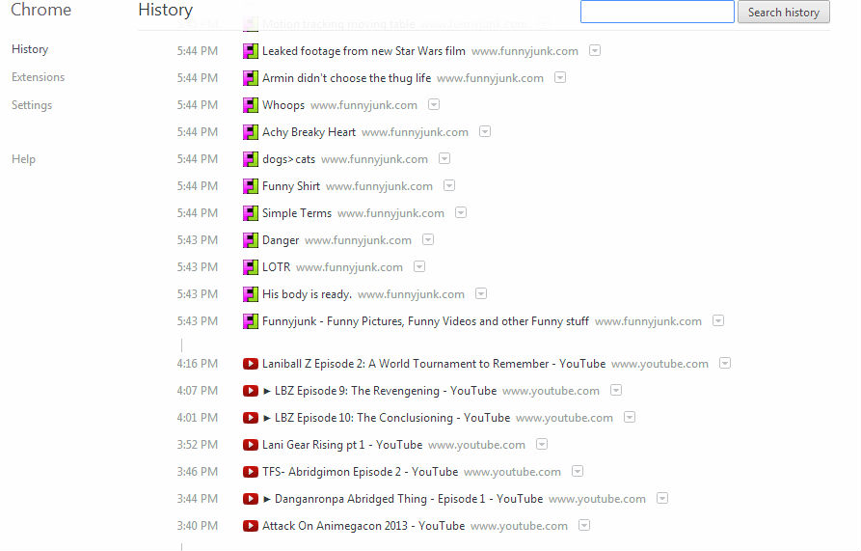Open the dropdown arrow for 'Attack On Animegacon 2013'
The image size is (861, 551).
[584, 525]
